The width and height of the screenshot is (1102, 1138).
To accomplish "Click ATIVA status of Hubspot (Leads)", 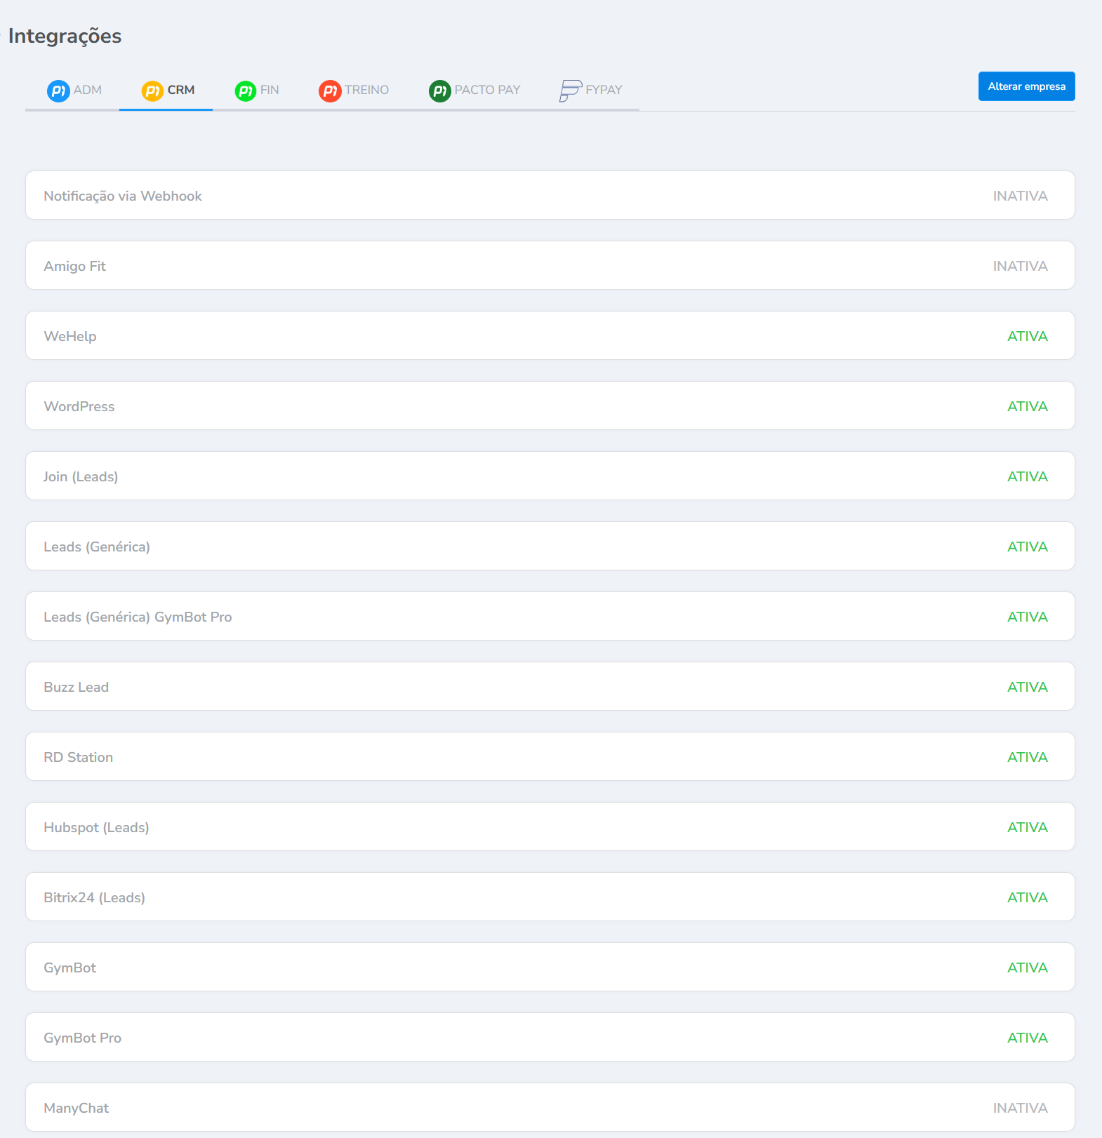I will click(x=1028, y=827).
